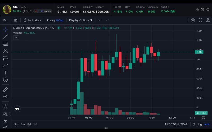The width and height of the screenshot is (212, 132).
Task: Select the trend line drawing tool
Action: 5,37
